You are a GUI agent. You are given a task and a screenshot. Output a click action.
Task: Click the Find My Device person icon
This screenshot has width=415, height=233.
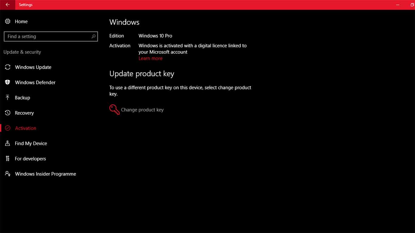[x=8, y=143]
